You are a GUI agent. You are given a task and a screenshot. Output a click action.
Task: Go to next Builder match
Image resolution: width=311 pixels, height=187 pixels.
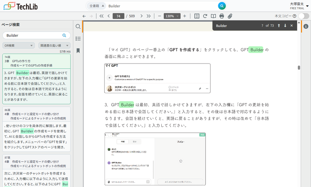pos(285,26)
